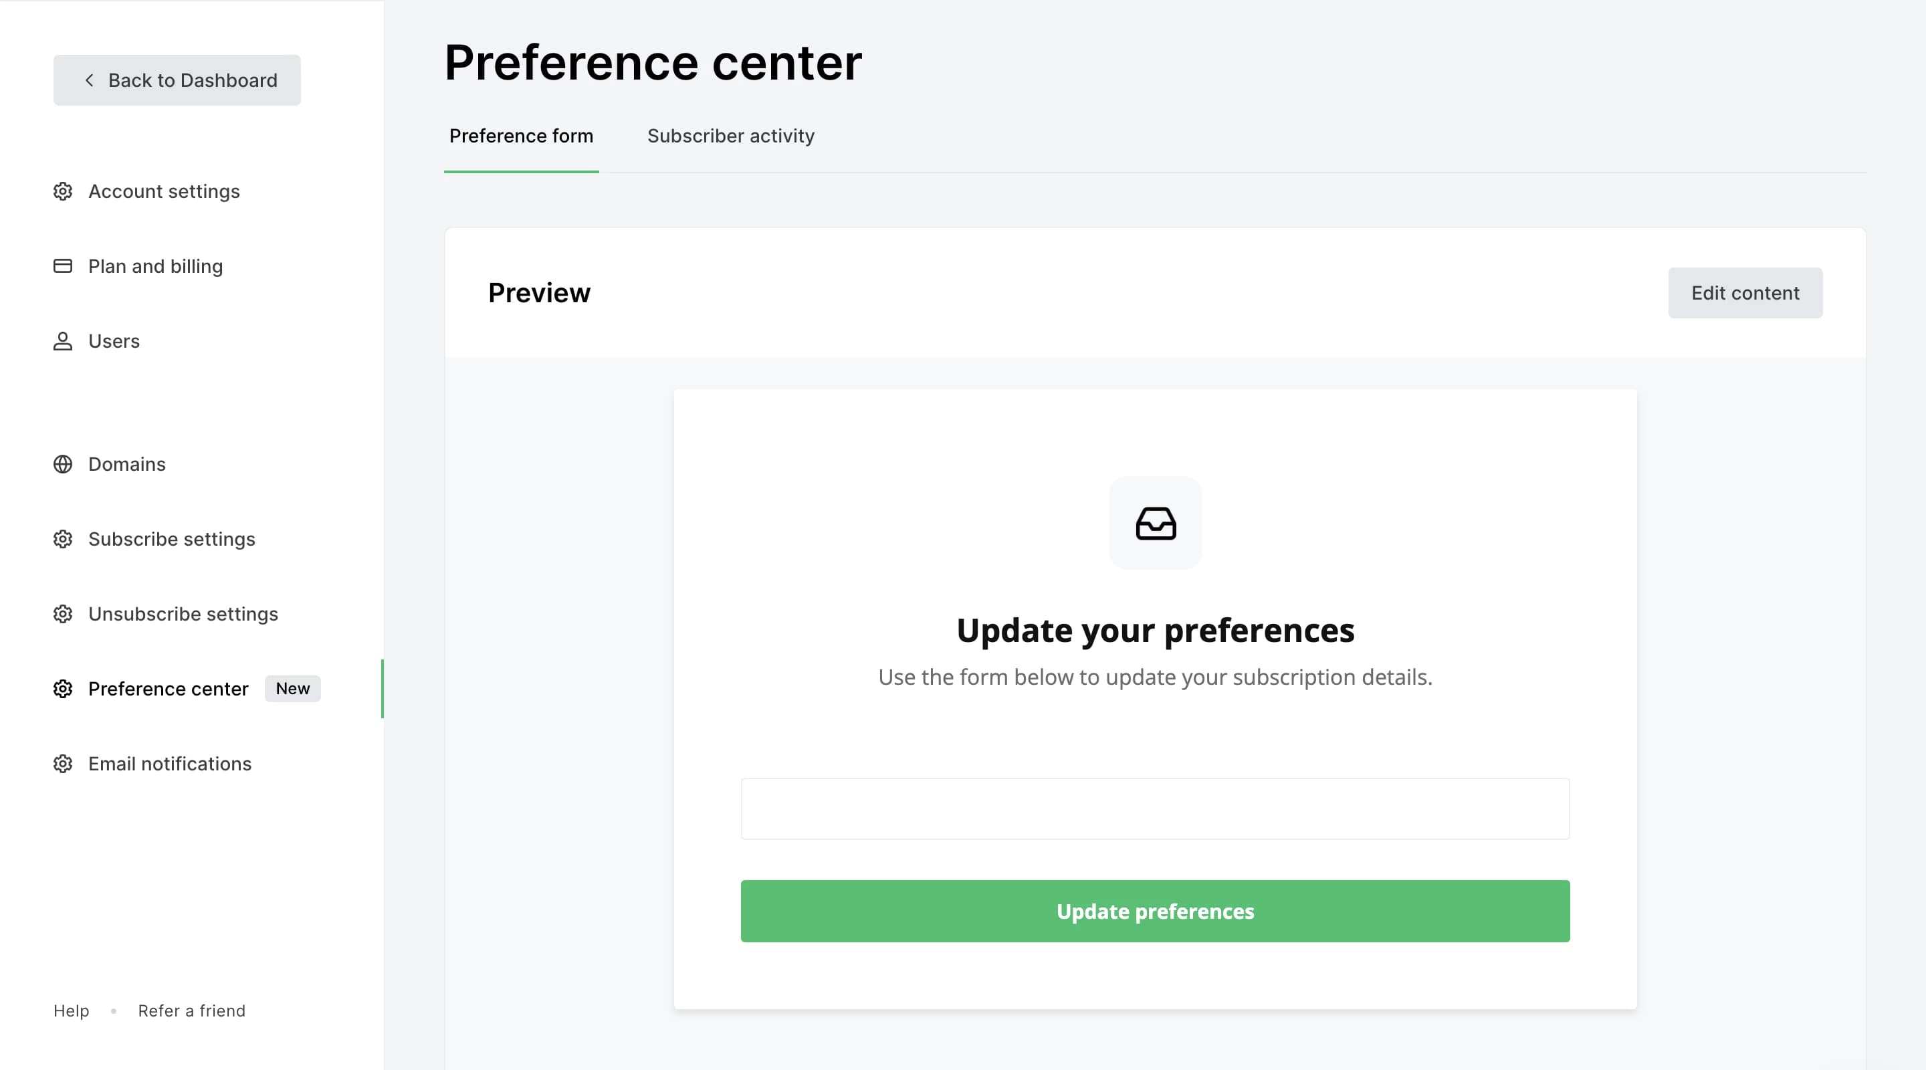Click the Edit content button
This screenshot has height=1070, width=1926.
(x=1745, y=292)
